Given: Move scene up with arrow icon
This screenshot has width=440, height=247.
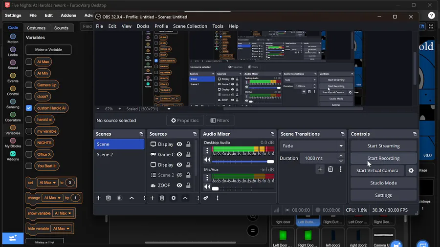Looking at the screenshot, I should pyautogui.click(x=132, y=198).
